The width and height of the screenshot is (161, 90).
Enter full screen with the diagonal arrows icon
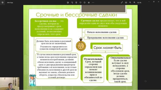tap(122, 2)
